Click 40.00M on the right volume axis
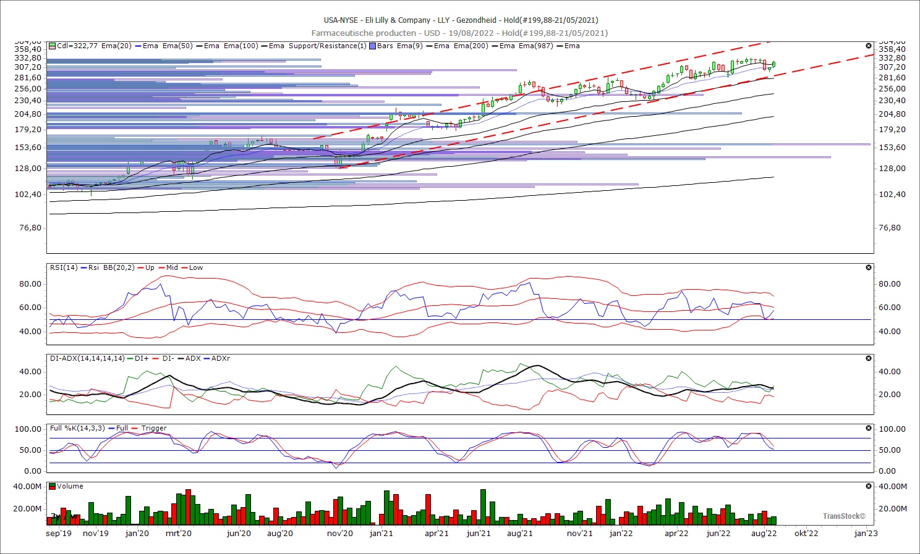 (893, 486)
